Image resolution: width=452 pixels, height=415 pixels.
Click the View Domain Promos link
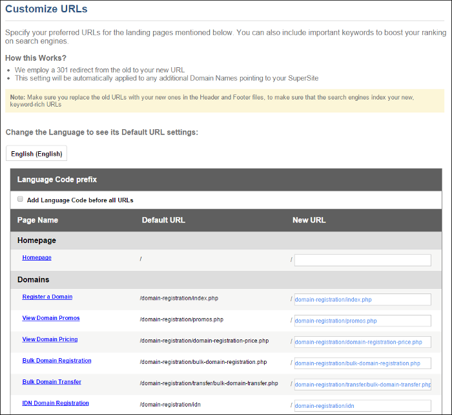tap(51, 318)
